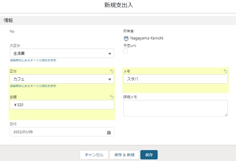
Task: Click the No field label
Action: click(12, 31)
